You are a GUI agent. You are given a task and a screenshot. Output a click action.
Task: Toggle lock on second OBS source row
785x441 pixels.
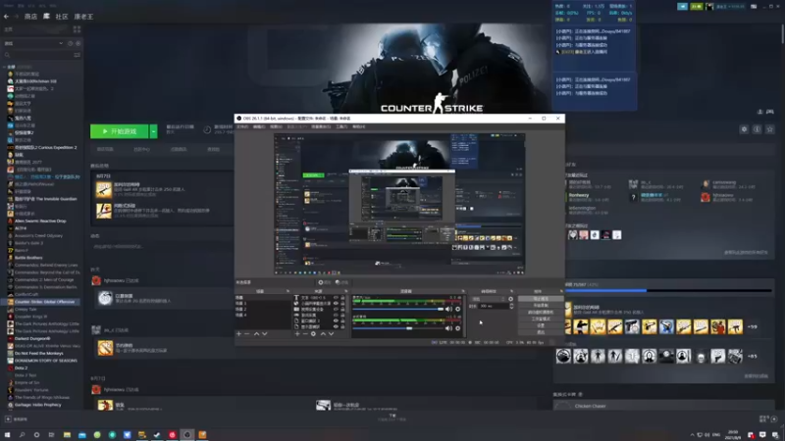(342, 304)
